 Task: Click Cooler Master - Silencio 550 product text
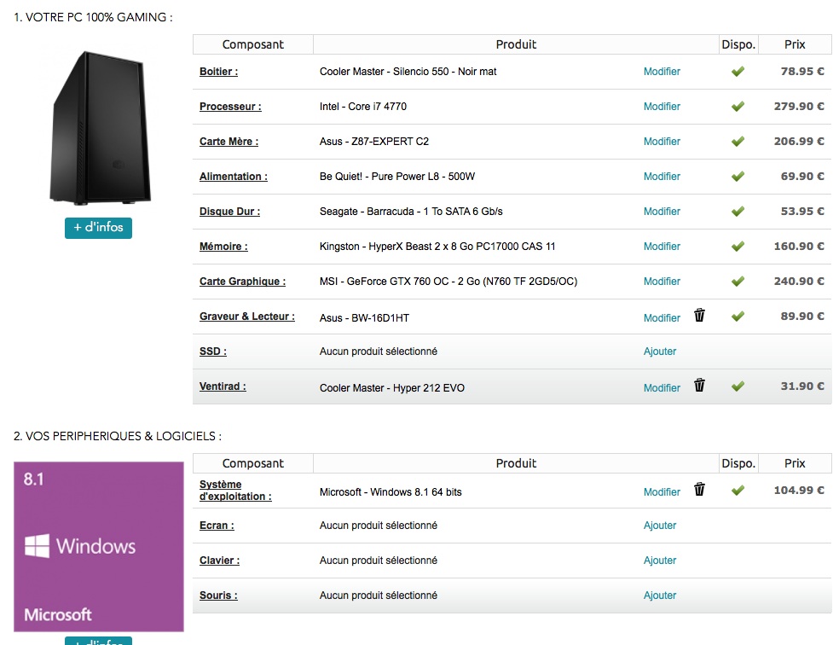pyautogui.click(x=408, y=71)
